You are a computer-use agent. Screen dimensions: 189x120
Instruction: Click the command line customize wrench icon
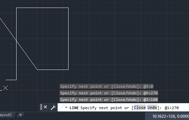(x=53, y=107)
